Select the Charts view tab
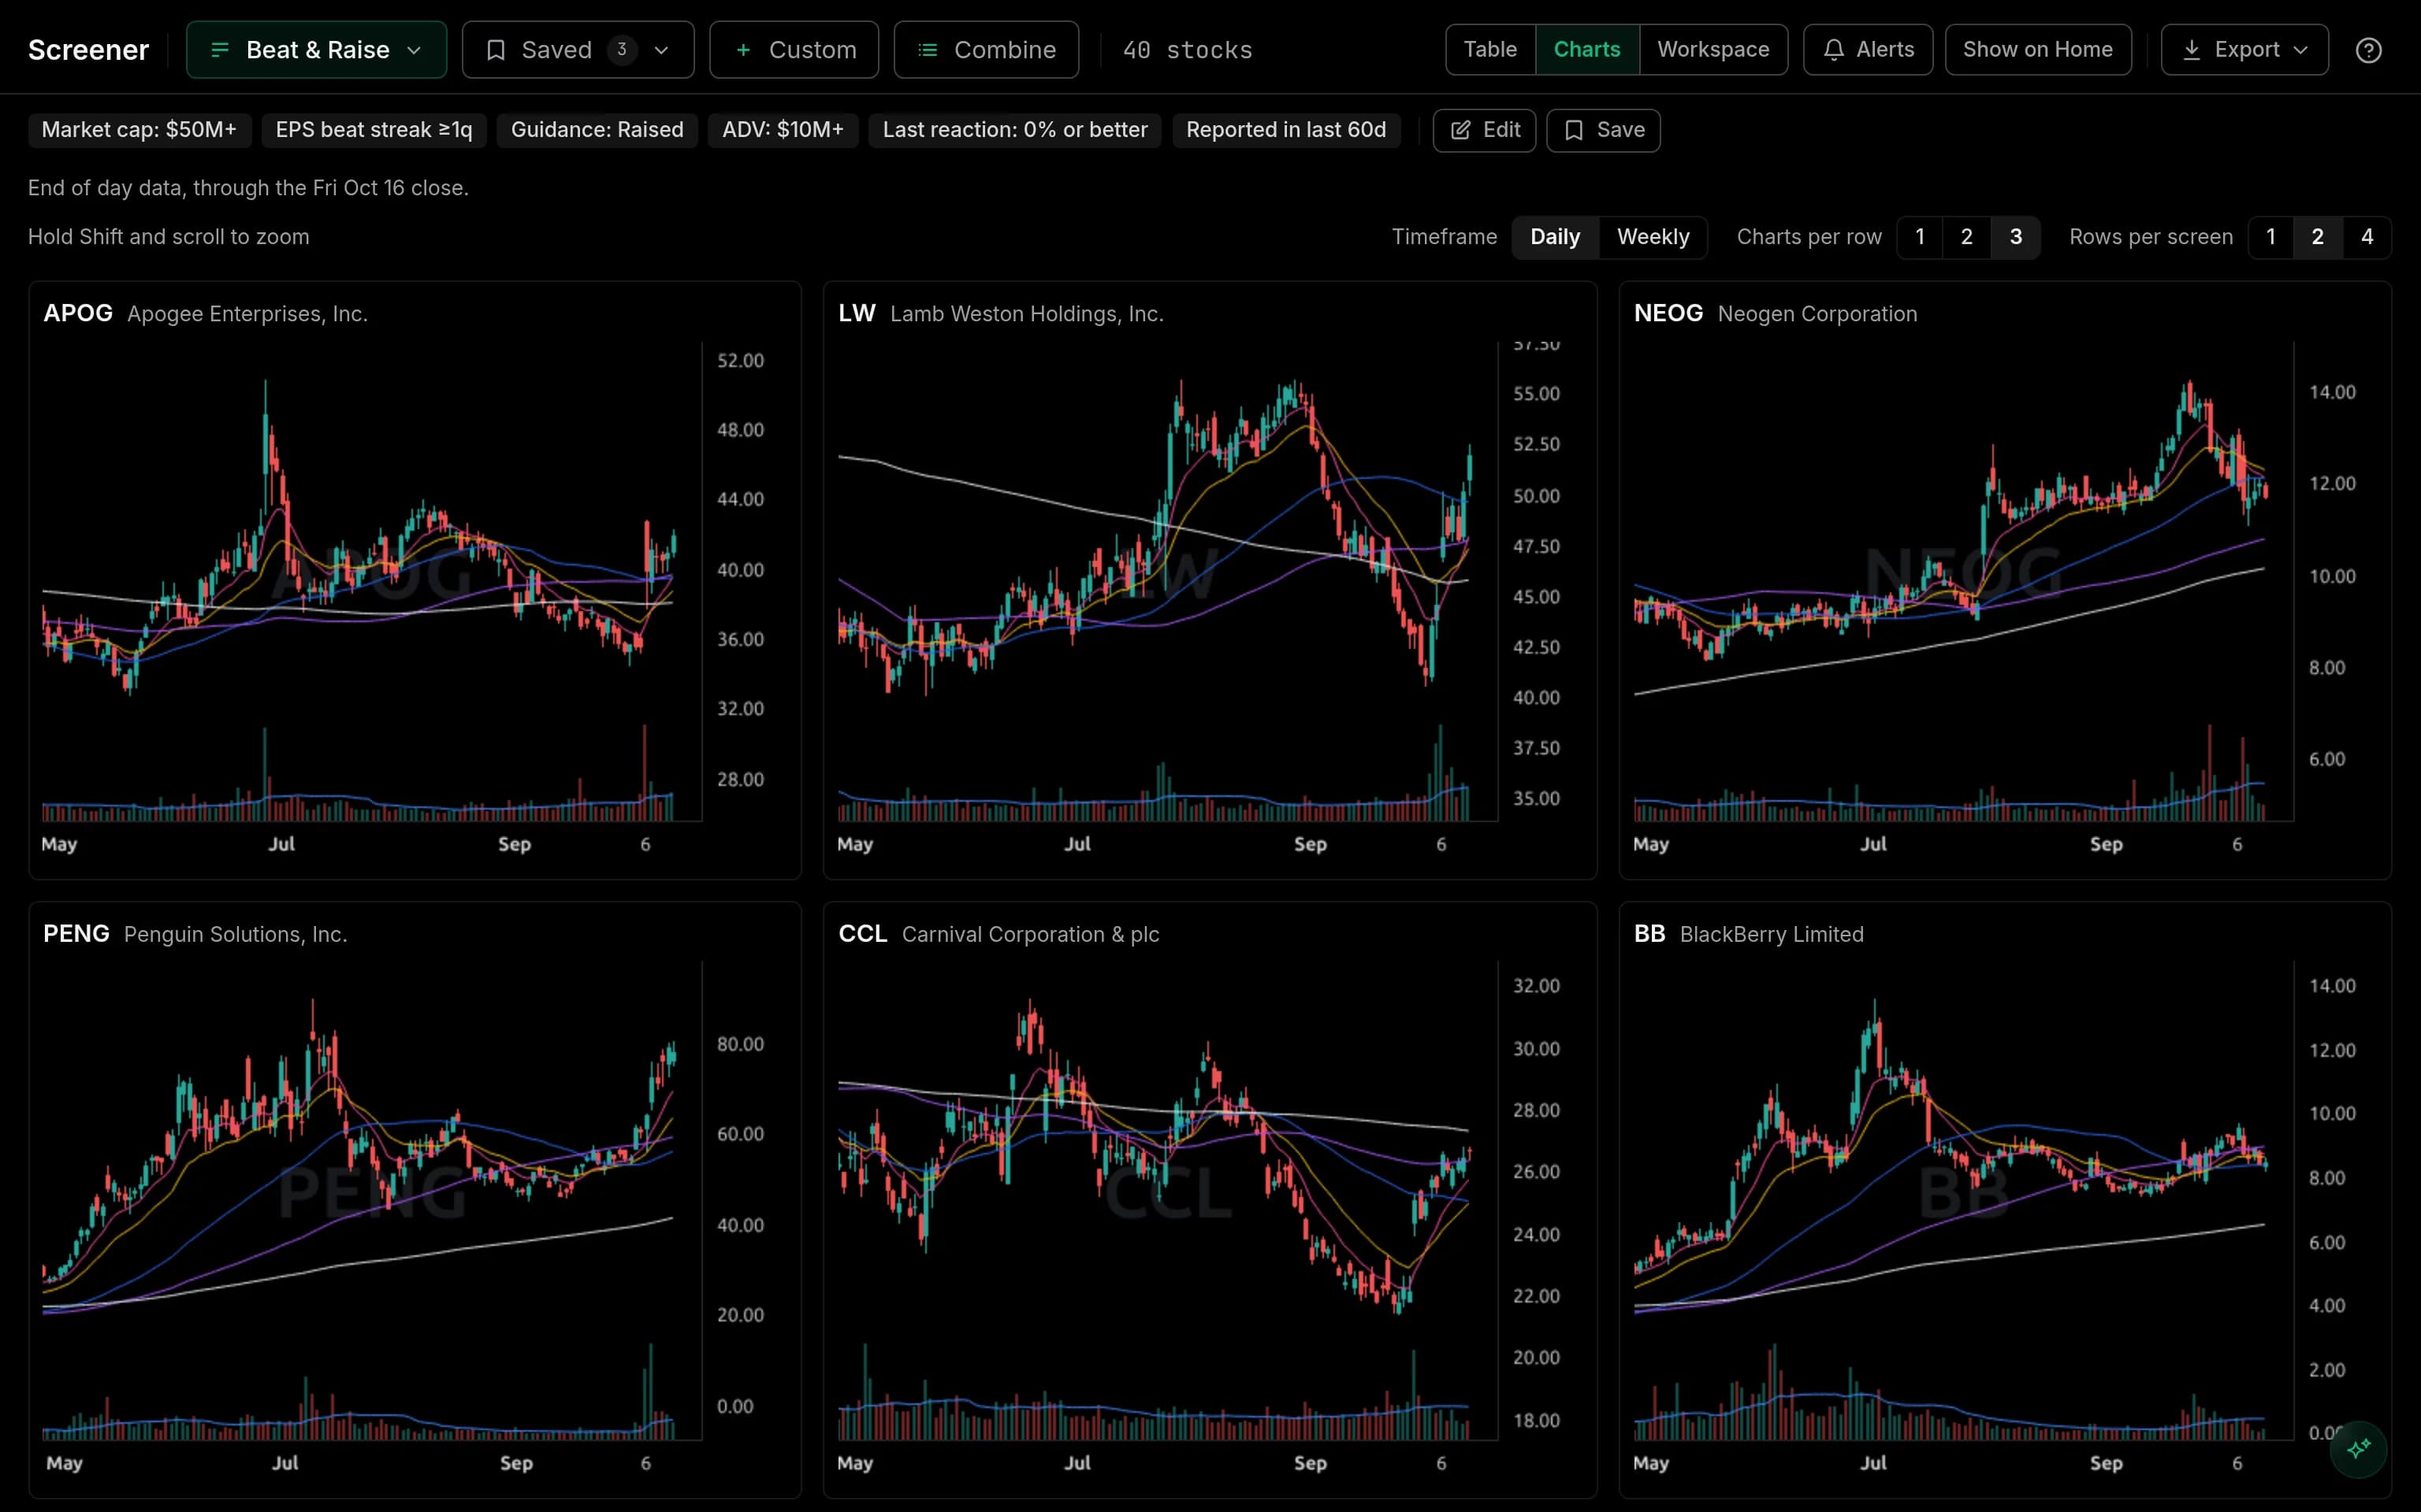Viewport: 2421px width, 1512px height. (1586, 50)
